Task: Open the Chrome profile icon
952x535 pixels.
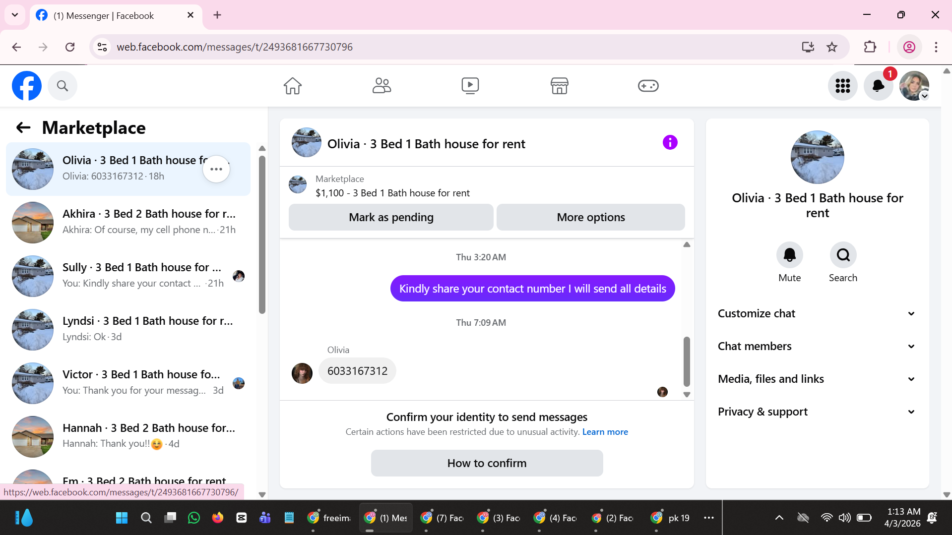Action: point(909,47)
